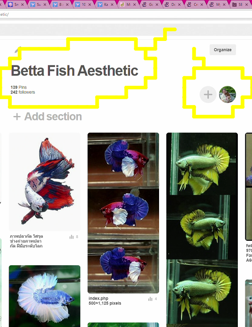Open the index.php triple betta pin
252x327 pixels.
pos(123,213)
